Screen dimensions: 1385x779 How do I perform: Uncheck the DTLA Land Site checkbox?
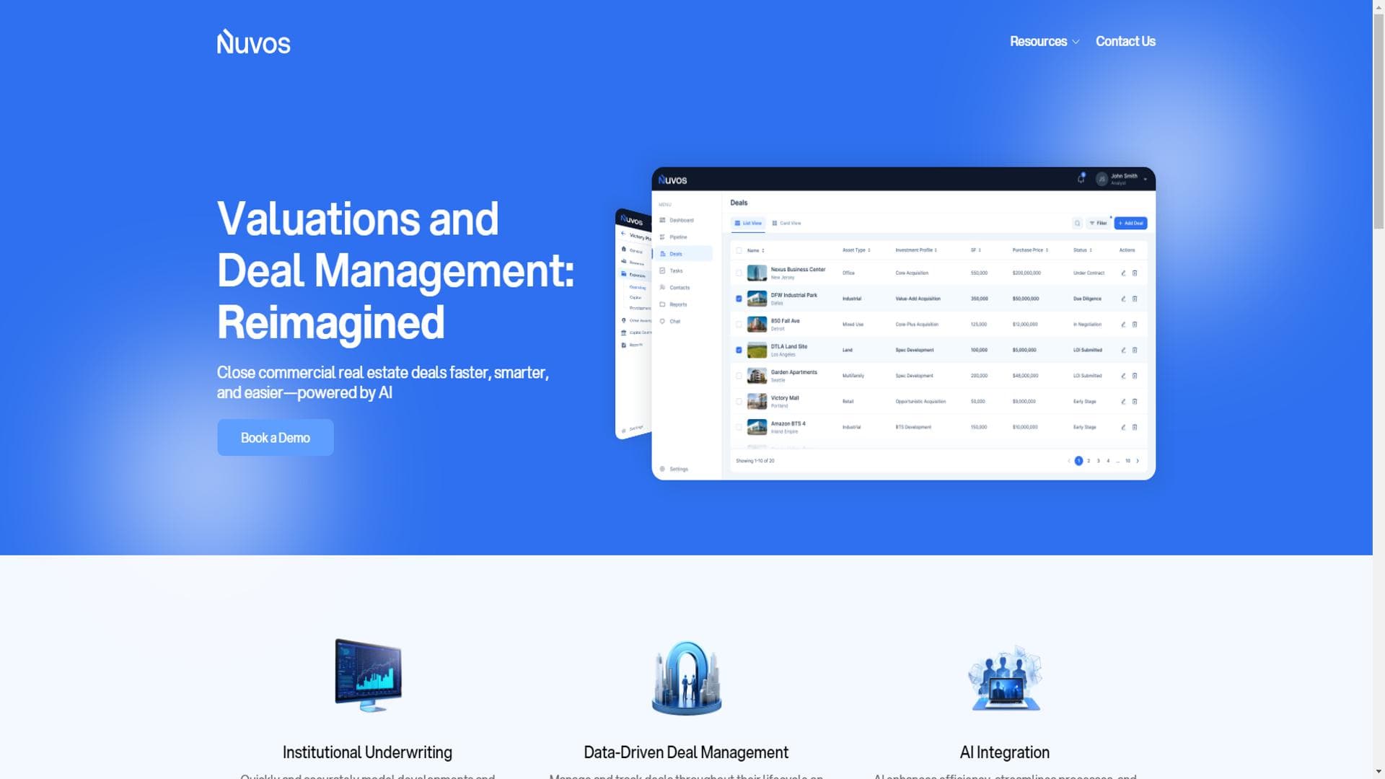click(x=739, y=351)
